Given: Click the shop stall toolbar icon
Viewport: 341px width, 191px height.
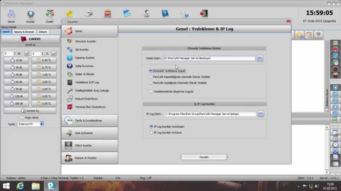Looking at the screenshot, I should (108, 13).
